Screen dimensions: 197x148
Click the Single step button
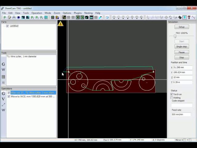tap(182, 47)
